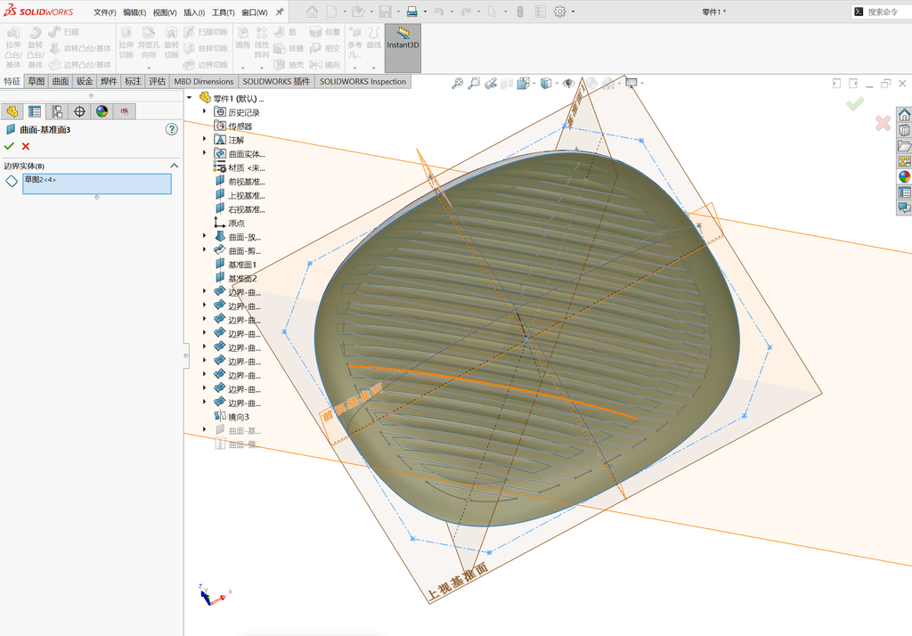Switch to the 草图 ribbon tab
The width and height of the screenshot is (912, 636).
click(36, 81)
